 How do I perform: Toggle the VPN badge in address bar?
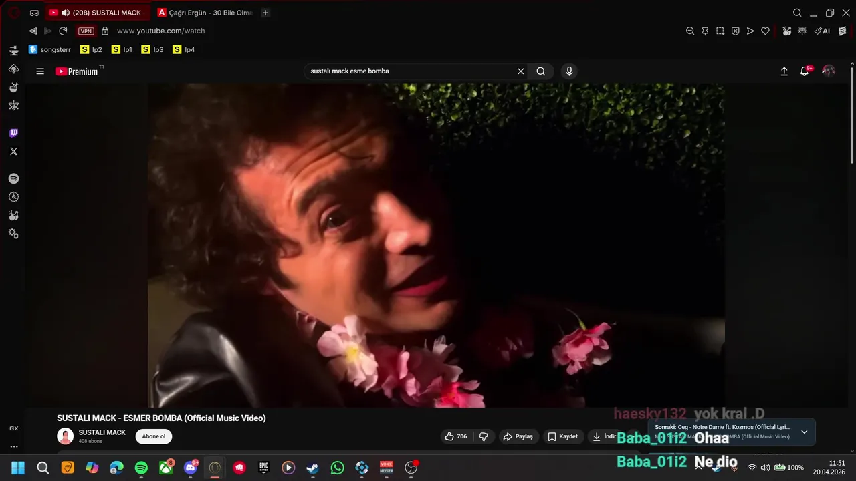tap(86, 31)
